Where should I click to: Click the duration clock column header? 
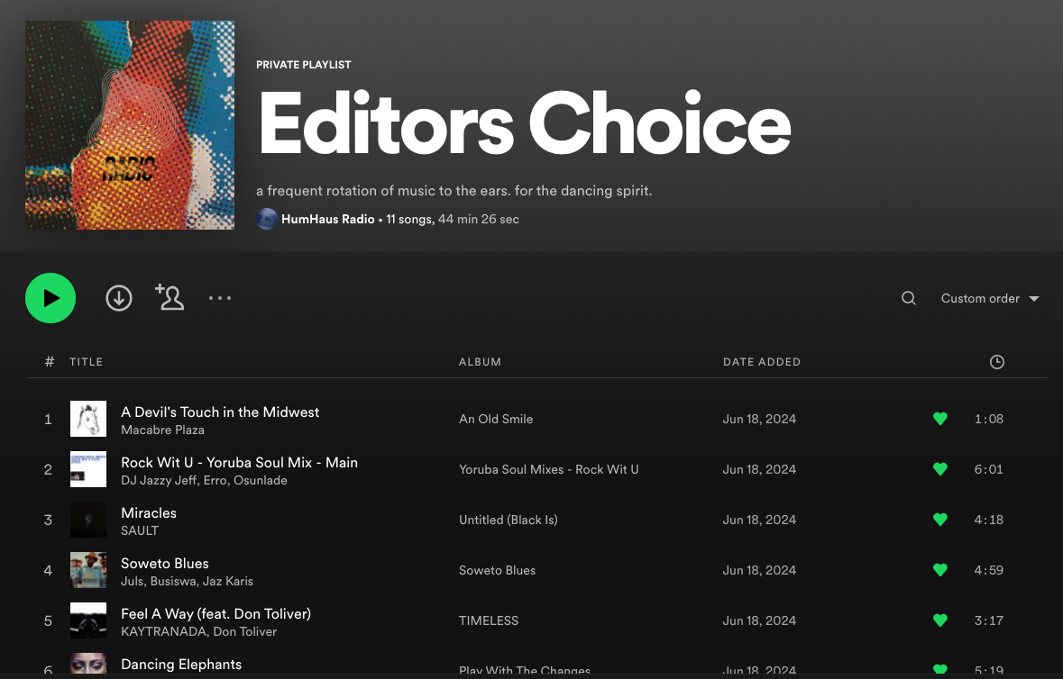(x=996, y=362)
